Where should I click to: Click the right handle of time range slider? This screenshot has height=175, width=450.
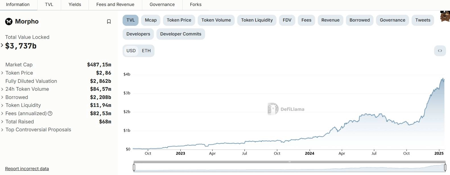coord(445,168)
